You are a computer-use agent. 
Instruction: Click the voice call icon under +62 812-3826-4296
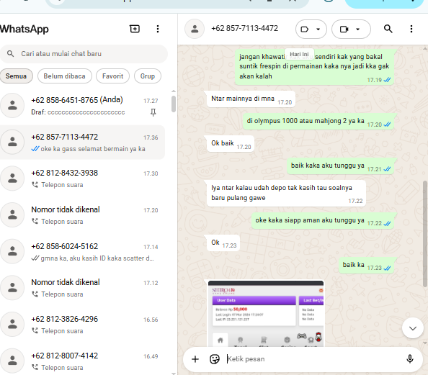pyautogui.click(x=35, y=330)
